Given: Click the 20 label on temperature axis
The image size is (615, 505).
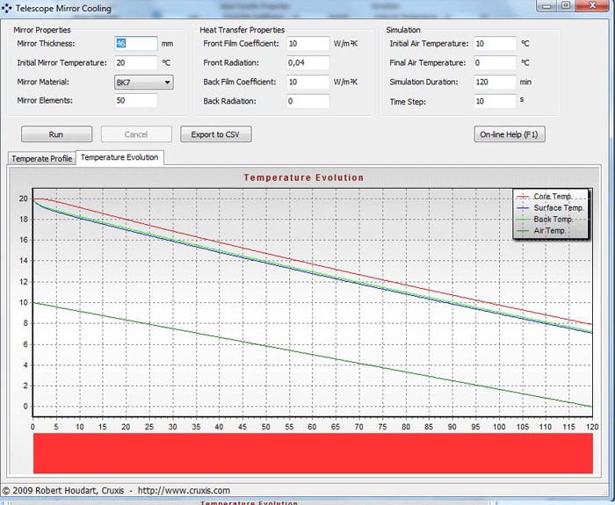Looking at the screenshot, I should pos(24,198).
